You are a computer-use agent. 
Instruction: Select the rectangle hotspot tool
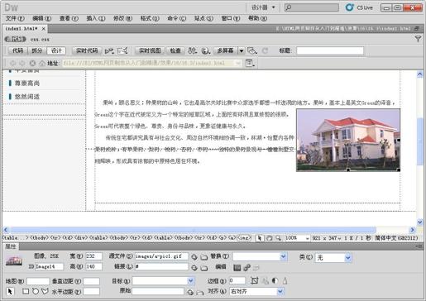click(26, 291)
